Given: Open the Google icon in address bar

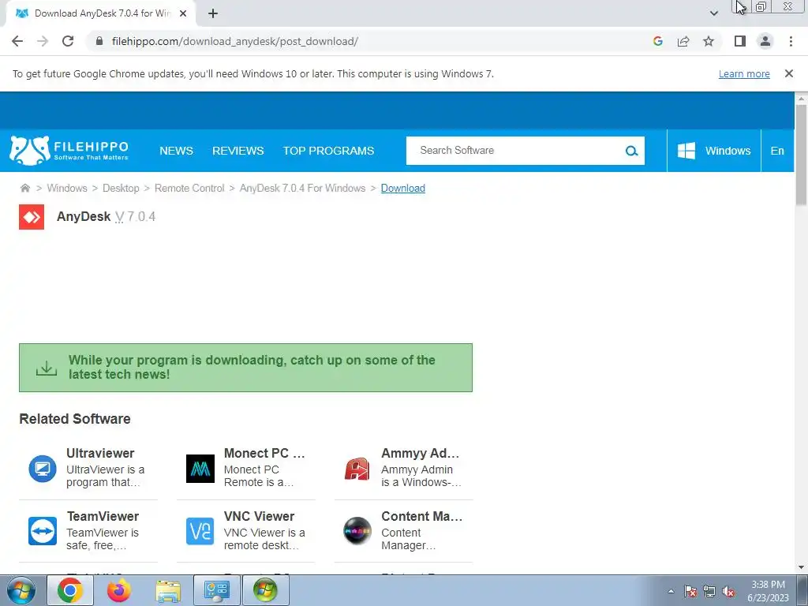Looking at the screenshot, I should pos(657,41).
